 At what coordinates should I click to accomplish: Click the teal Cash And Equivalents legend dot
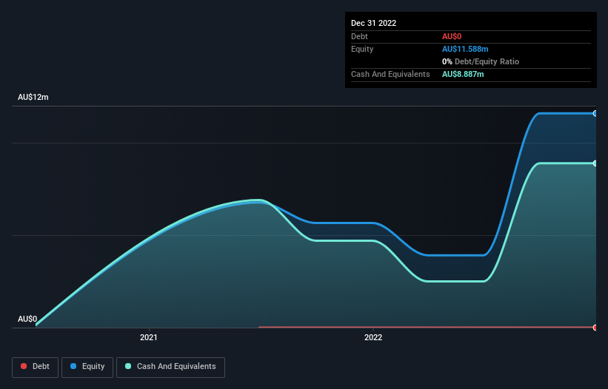coord(128,366)
